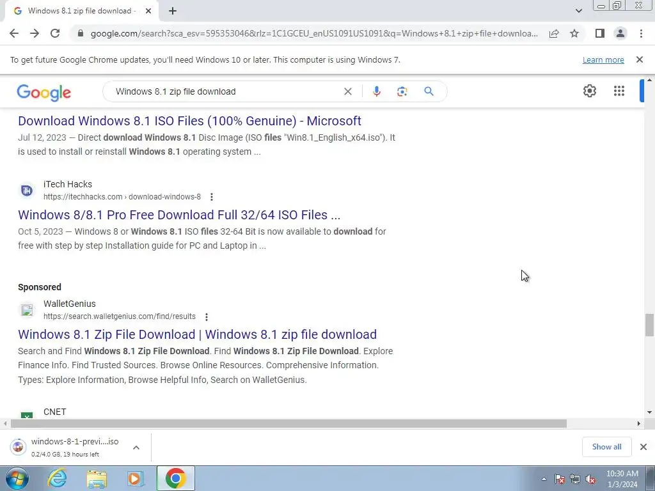Toggle the Chrome side panel
The width and height of the screenshot is (655, 491).
(600, 33)
